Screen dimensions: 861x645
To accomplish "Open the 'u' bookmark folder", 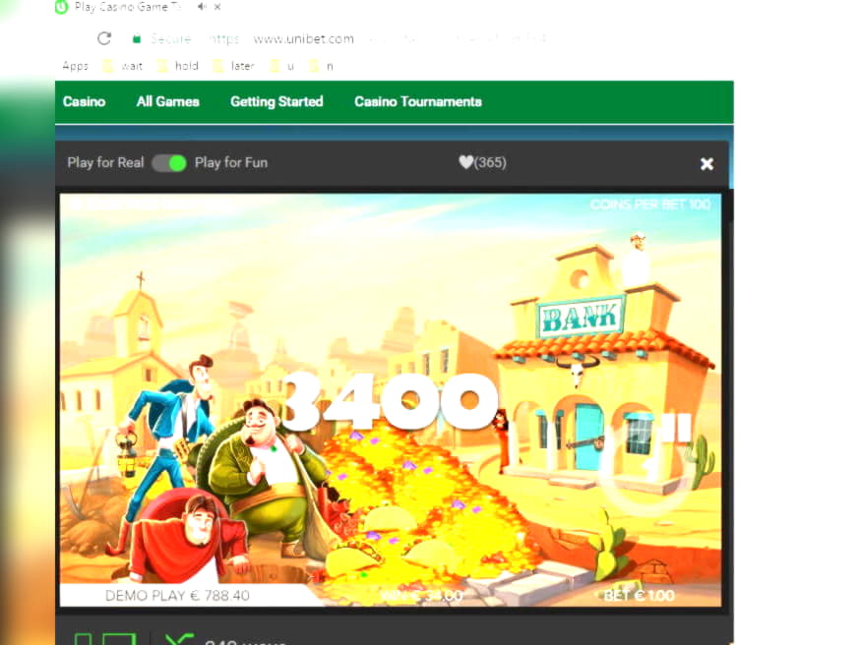I will tap(282, 66).
